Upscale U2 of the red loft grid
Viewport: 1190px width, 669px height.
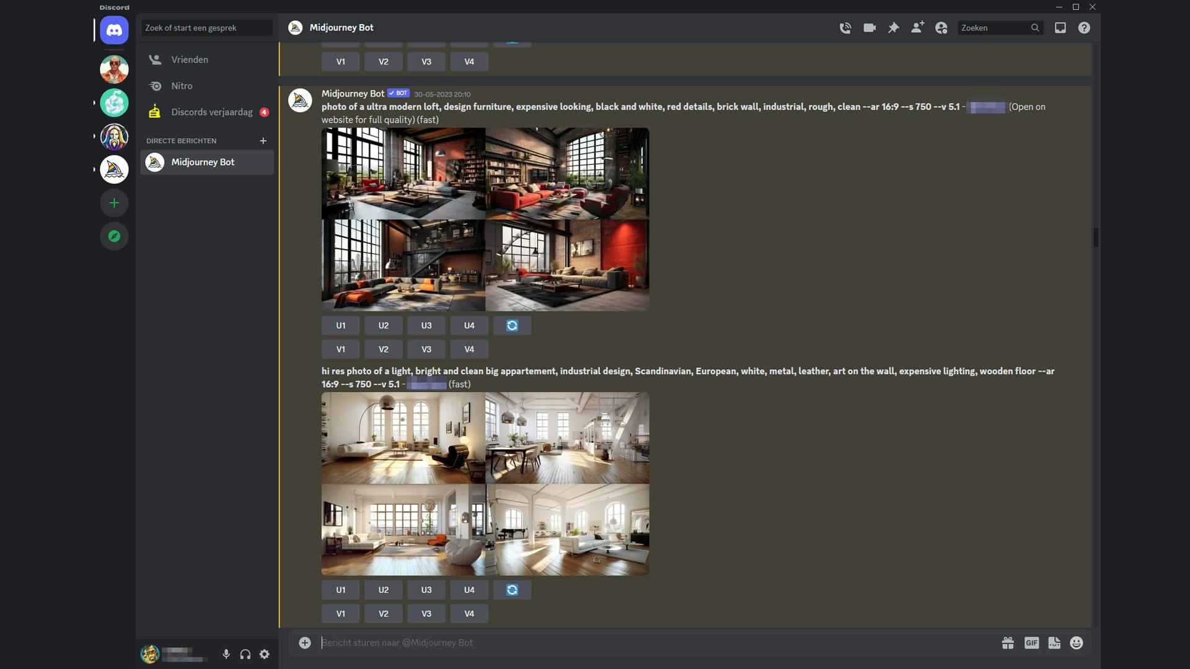[x=383, y=325]
